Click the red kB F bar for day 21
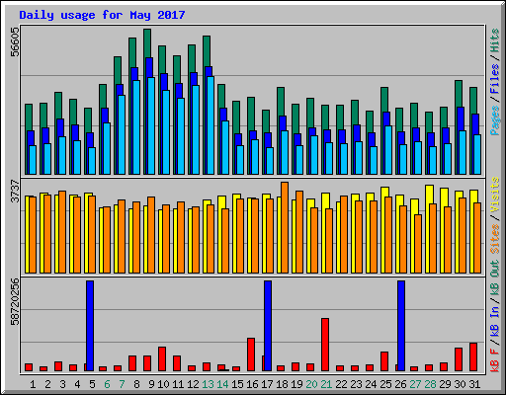The width and height of the screenshot is (506, 395). tap(325, 345)
